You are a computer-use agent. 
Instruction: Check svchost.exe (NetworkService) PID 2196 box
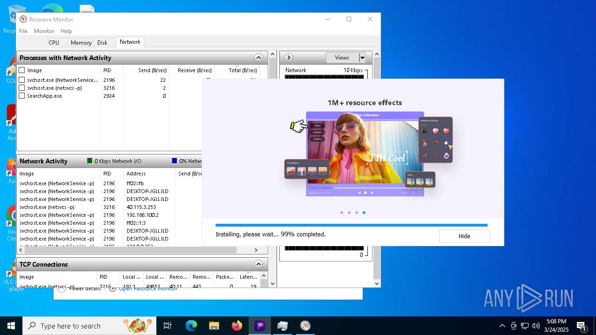[22, 80]
